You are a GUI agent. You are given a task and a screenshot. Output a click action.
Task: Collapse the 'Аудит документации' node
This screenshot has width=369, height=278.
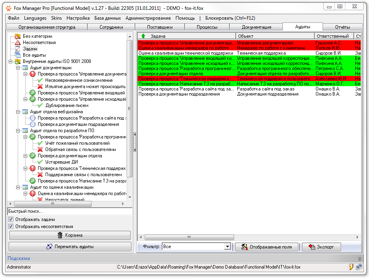[18, 68]
